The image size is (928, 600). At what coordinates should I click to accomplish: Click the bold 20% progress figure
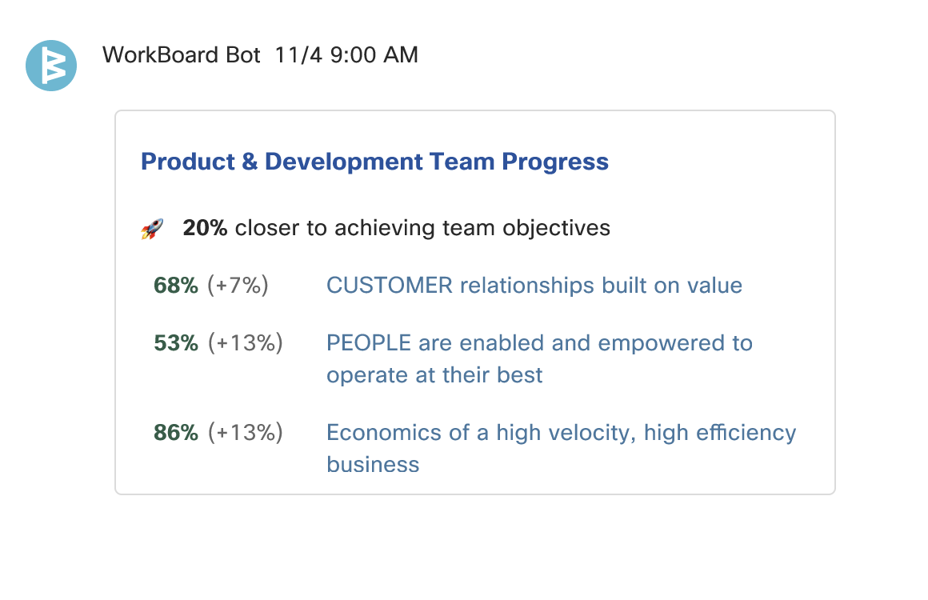click(x=205, y=228)
